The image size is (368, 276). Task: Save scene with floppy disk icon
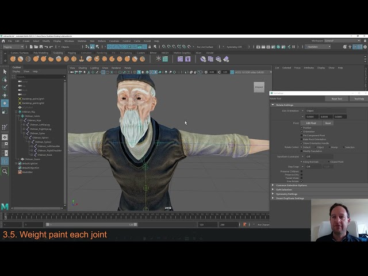pyautogui.click(x=41, y=47)
